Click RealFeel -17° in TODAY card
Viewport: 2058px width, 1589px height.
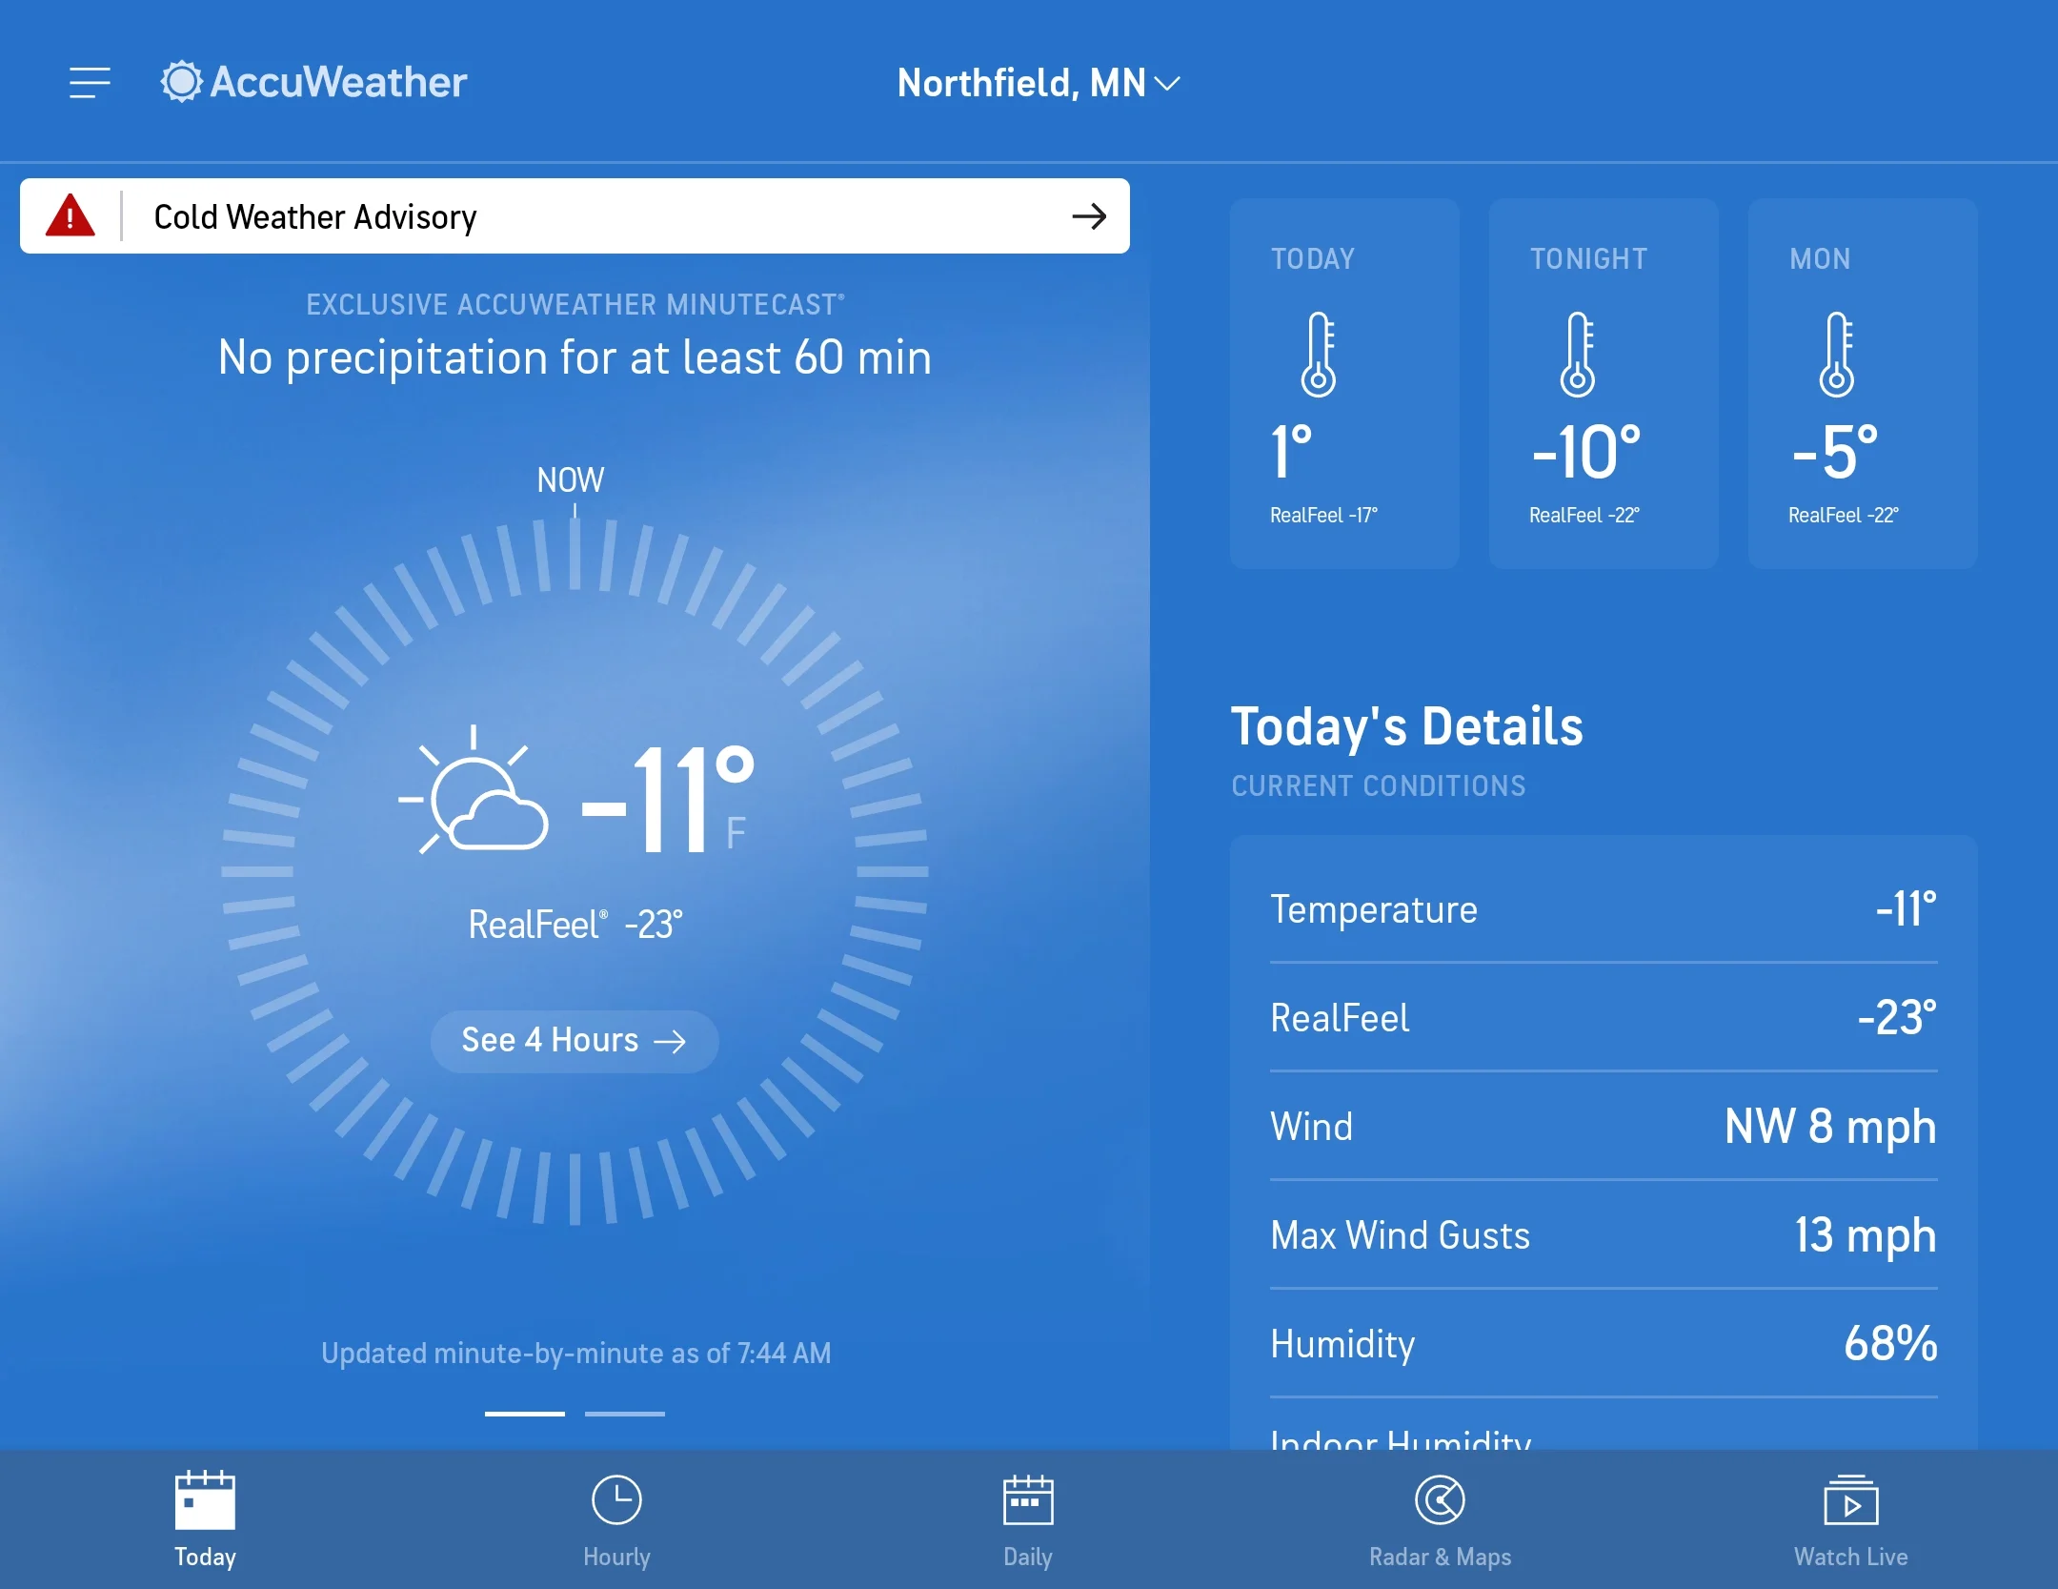pos(1323,516)
